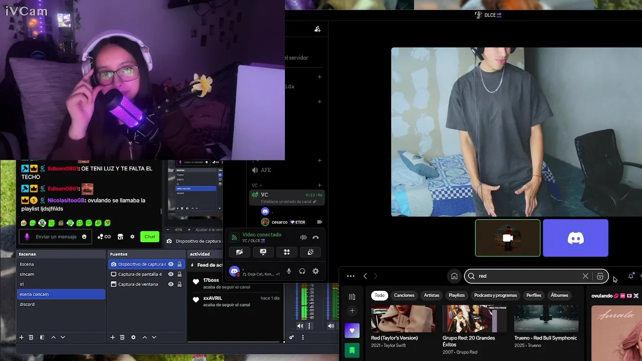Toggle Discord camera off button
Image resolution: width=642 pixels, height=361 pixels.
[x=239, y=252]
